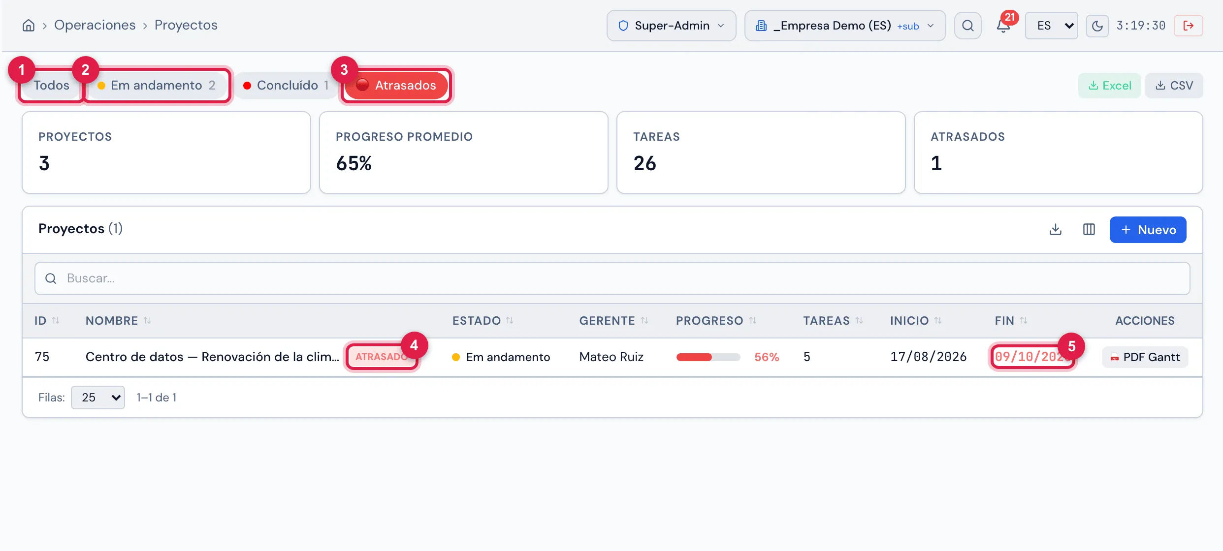This screenshot has height=551, width=1223.
Task: Click the PROYECTOS 3 summary card
Action: point(166,153)
